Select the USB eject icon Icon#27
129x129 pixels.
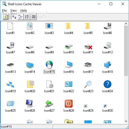coord(49,104)
